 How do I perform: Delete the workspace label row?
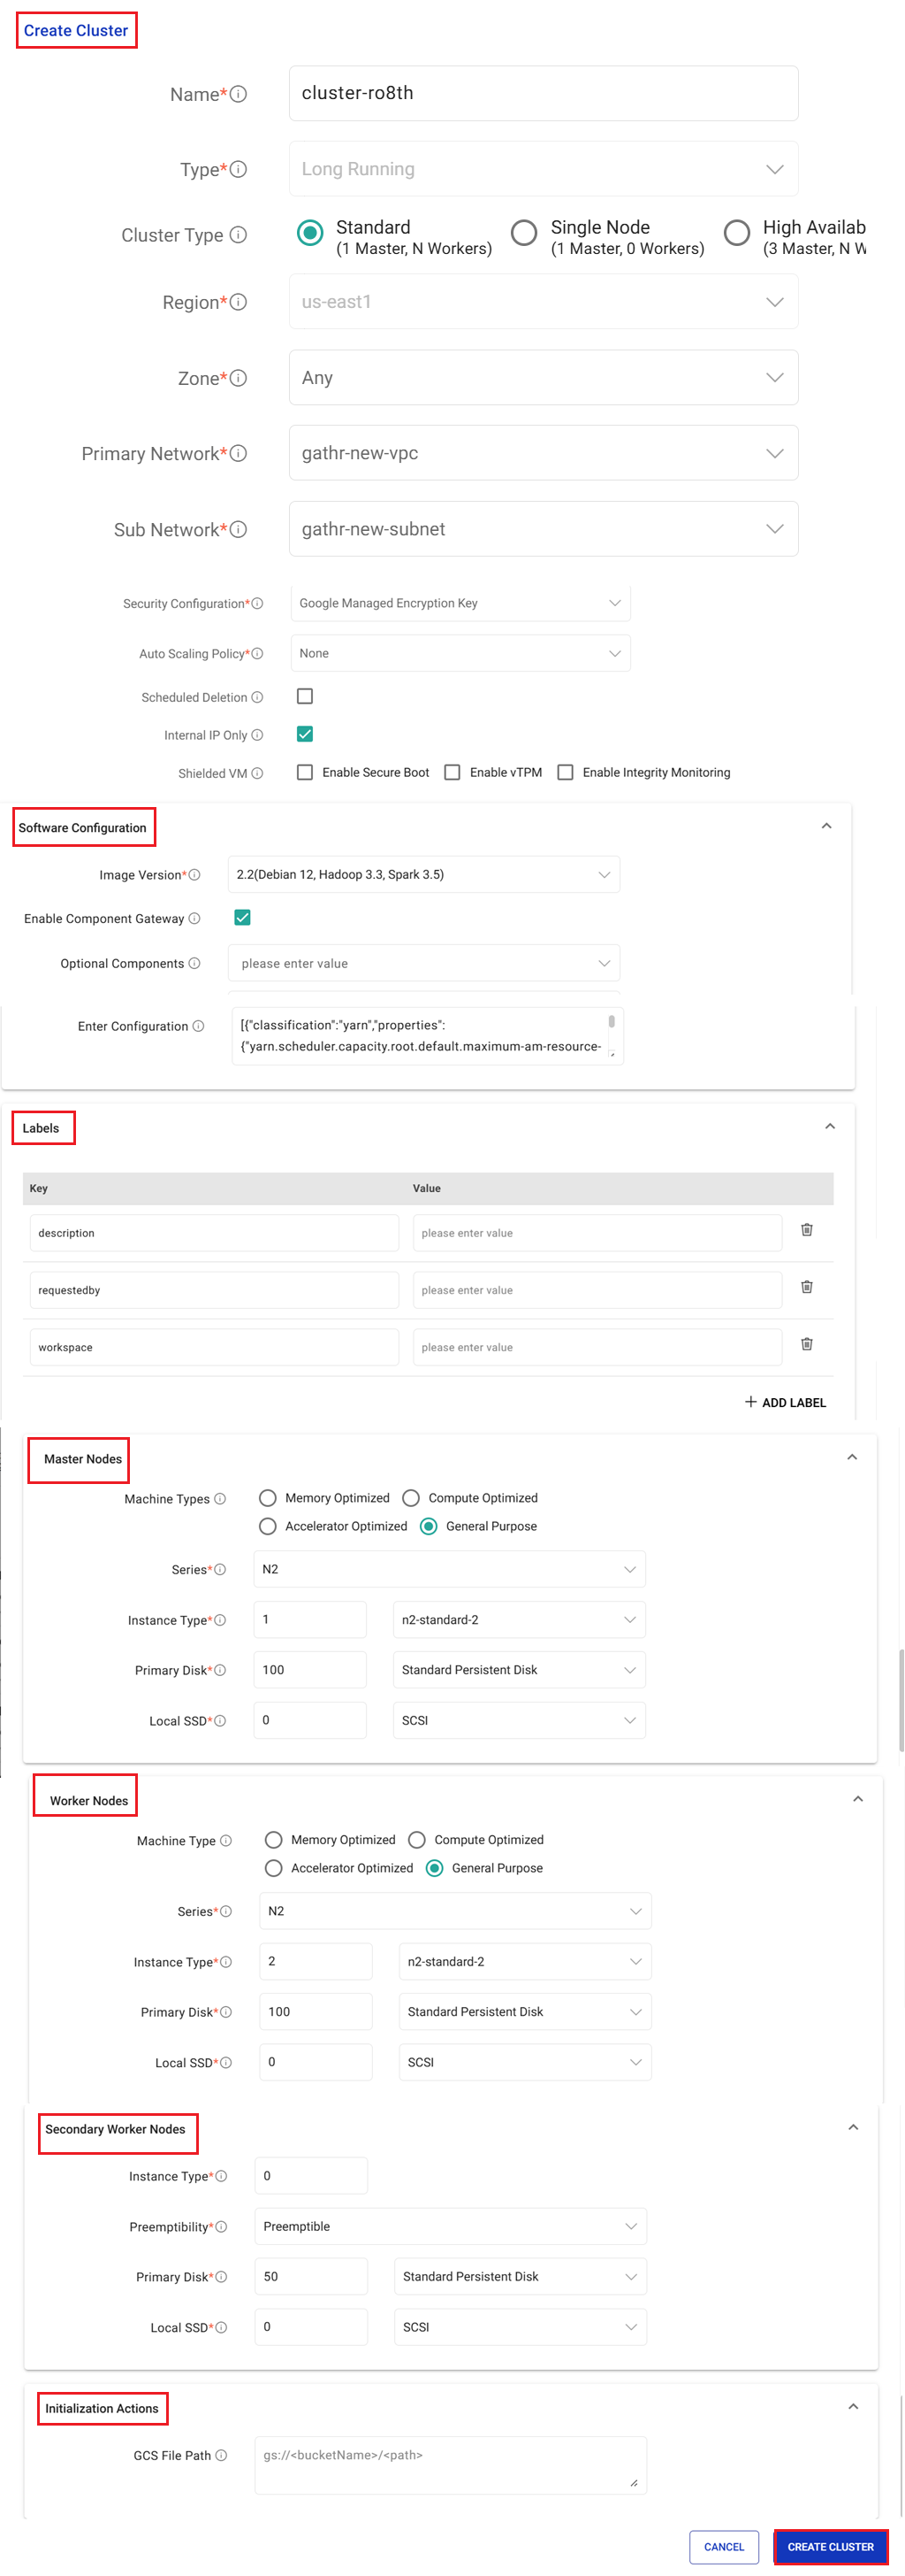(x=807, y=1343)
